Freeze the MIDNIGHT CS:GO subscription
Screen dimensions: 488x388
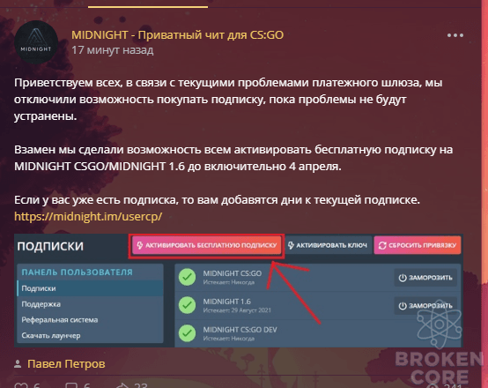425,278
